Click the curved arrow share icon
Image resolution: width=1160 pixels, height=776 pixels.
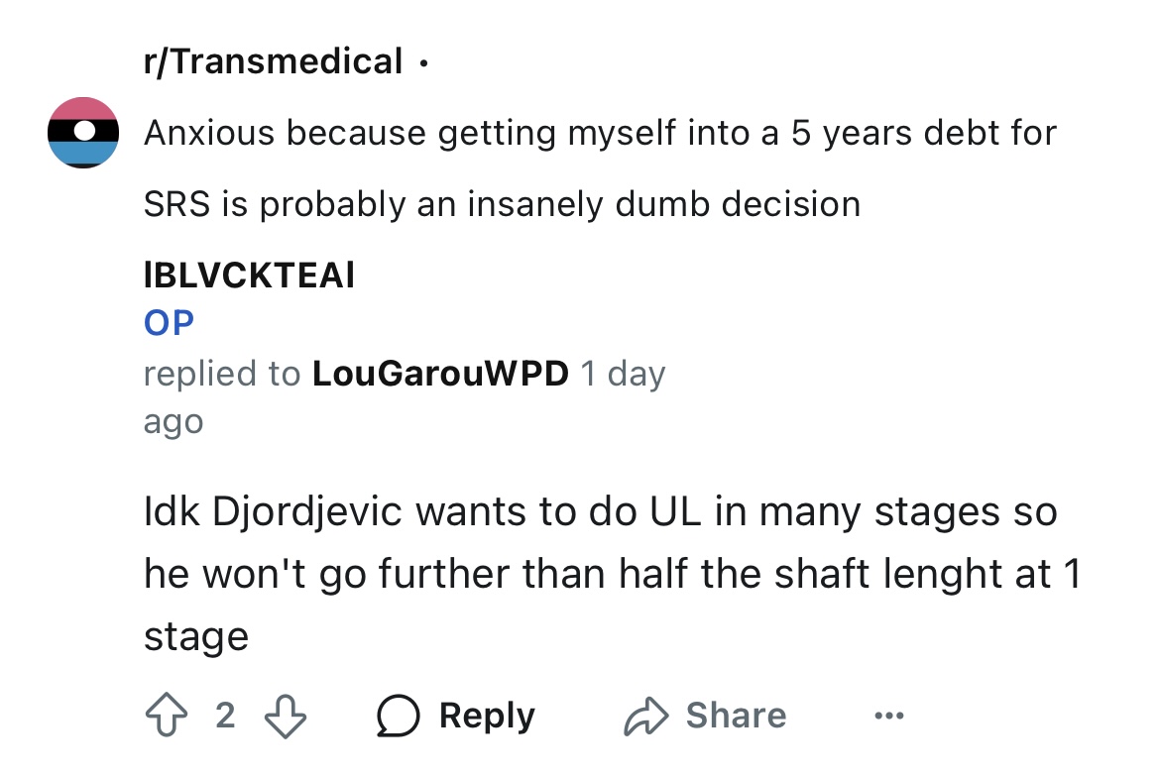coord(645,716)
